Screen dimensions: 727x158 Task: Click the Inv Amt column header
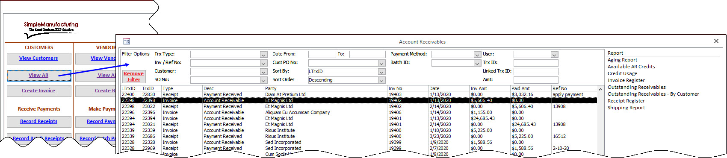click(x=490, y=88)
